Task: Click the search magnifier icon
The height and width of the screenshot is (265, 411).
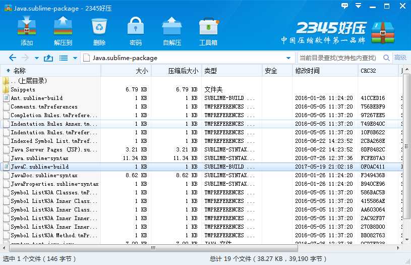Action: point(386,58)
